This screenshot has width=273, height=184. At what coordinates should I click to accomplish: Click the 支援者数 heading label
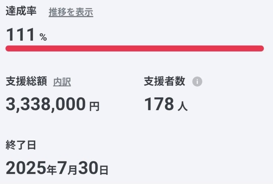coord(164,82)
